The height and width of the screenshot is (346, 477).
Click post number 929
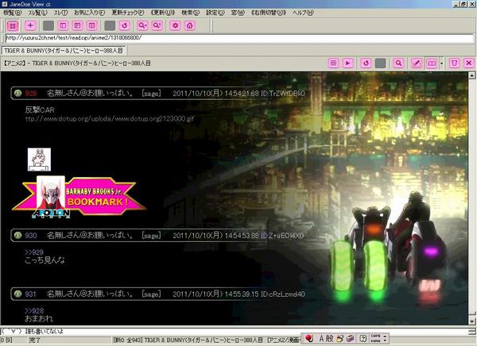[x=31, y=94]
